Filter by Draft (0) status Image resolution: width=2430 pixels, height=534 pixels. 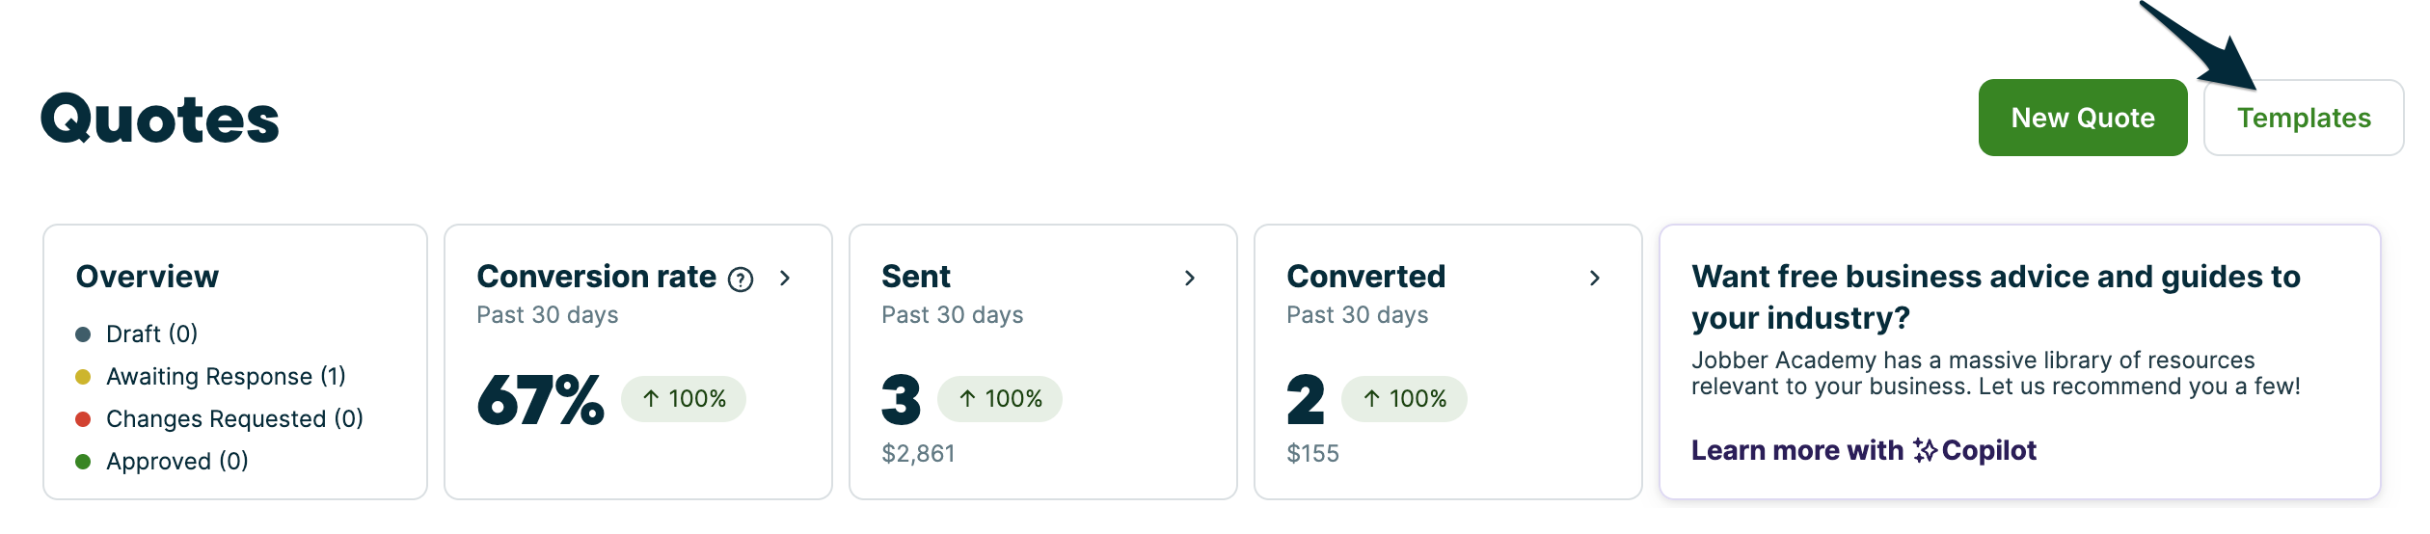pos(151,334)
